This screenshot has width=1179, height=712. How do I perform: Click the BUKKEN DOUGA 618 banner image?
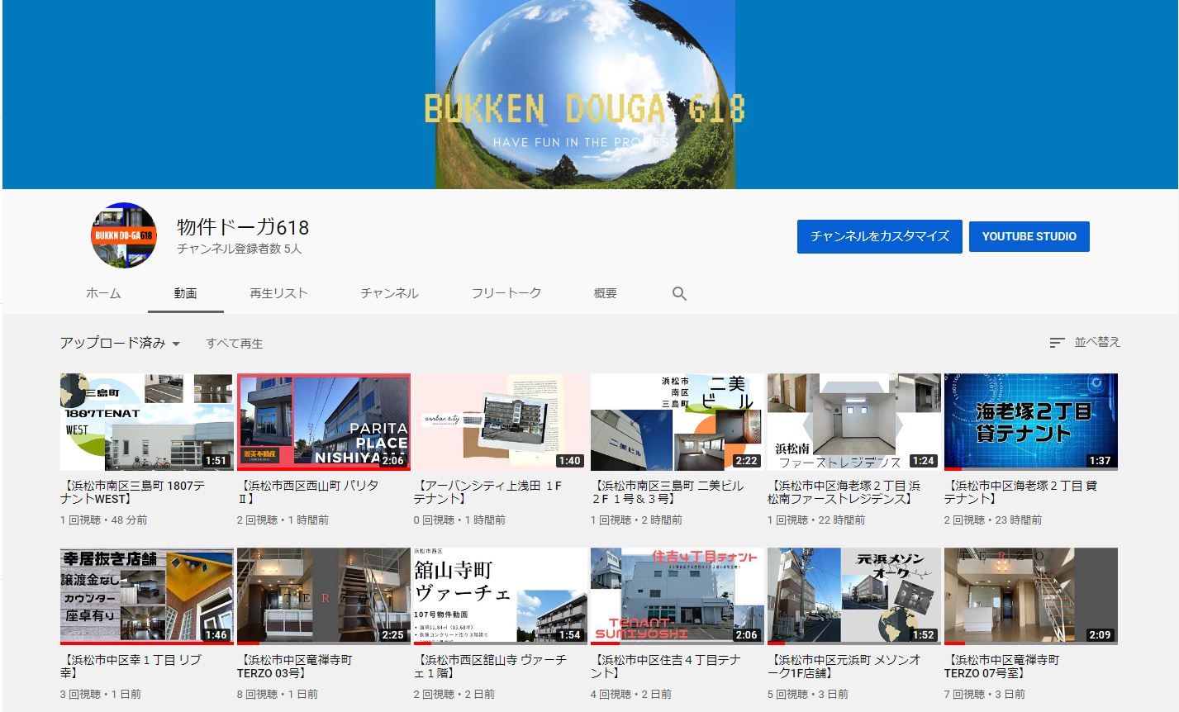click(585, 94)
